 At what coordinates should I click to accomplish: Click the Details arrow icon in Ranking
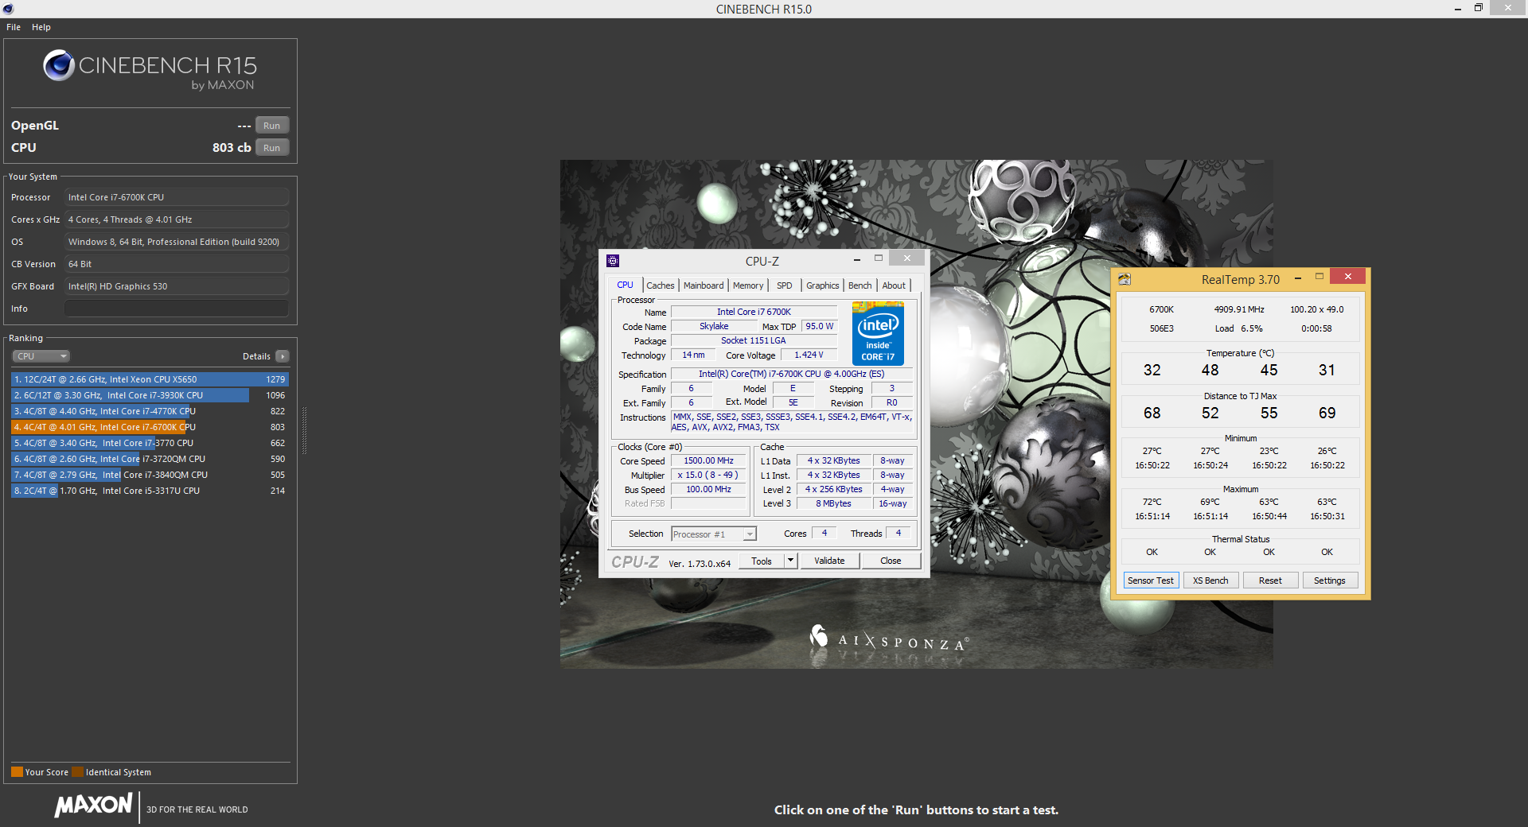(x=283, y=356)
